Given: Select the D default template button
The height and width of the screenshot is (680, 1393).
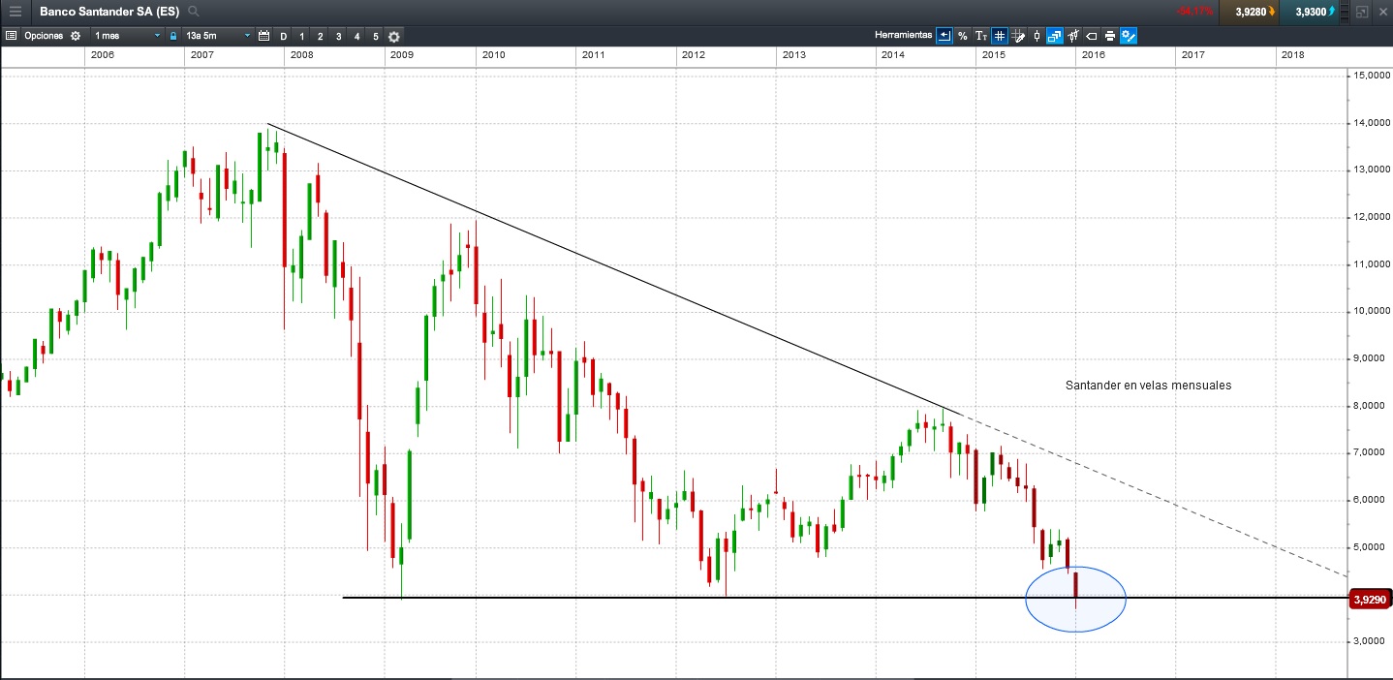Looking at the screenshot, I should [x=283, y=36].
